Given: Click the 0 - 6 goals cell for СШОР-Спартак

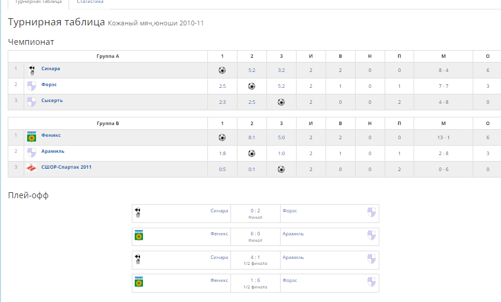Looking at the screenshot, I should [444, 169].
